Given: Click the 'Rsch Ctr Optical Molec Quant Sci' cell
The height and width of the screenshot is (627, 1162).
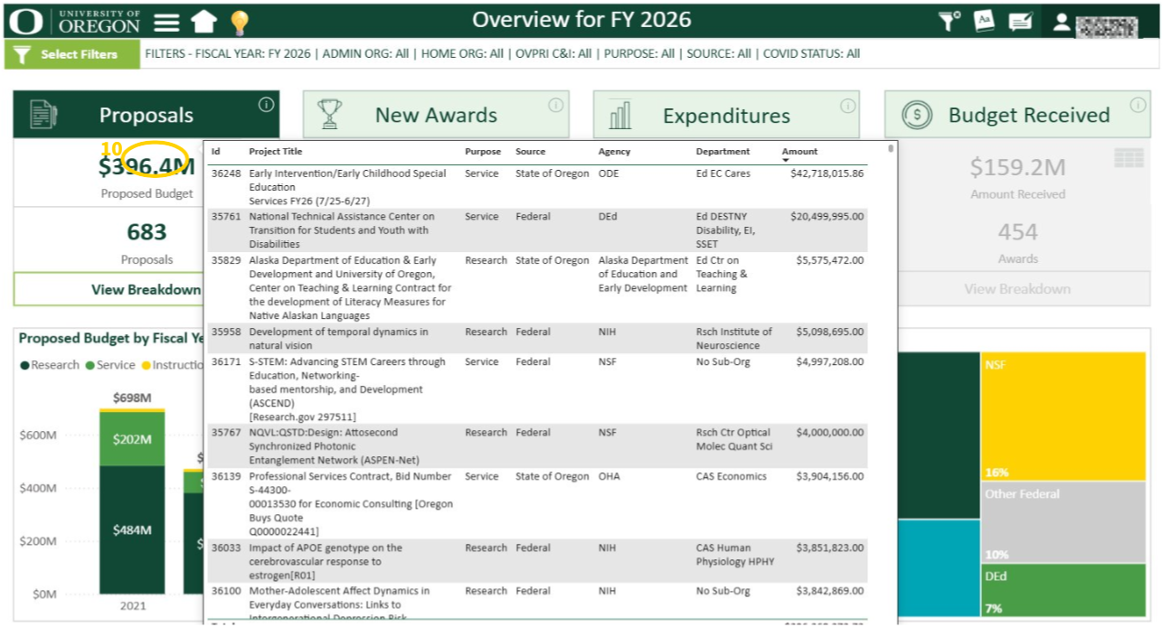Looking at the screenshot, I should (x=734, y=439).
